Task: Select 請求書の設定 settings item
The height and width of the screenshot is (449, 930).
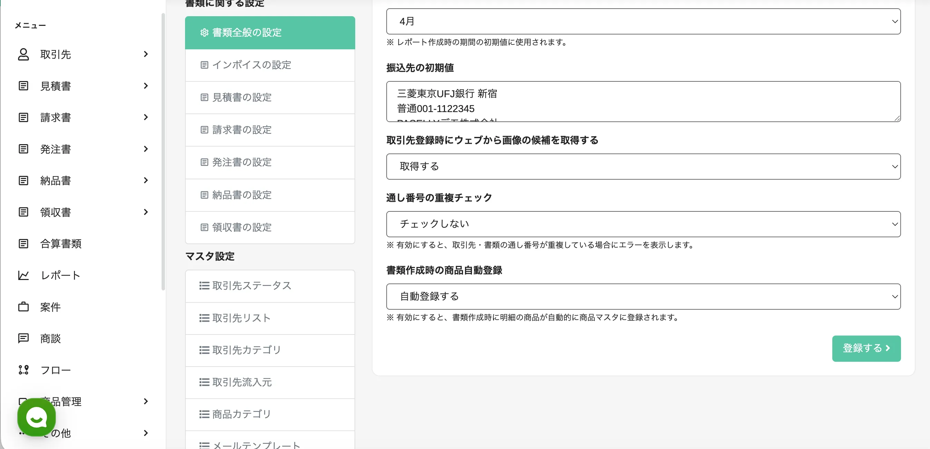Action: pyautogui.click(x=242, y=130)
